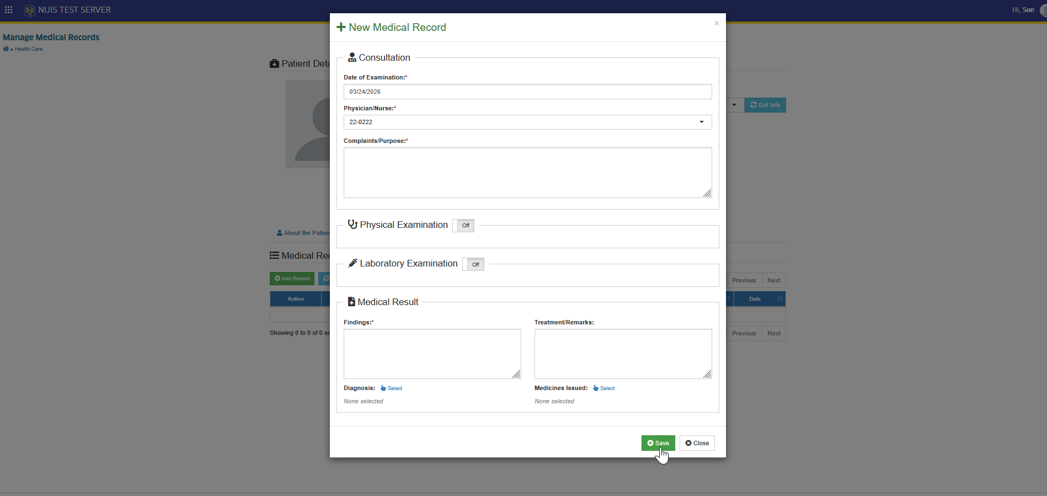
Task: Click the top Previous pagination button
Action: click(744, 280)
